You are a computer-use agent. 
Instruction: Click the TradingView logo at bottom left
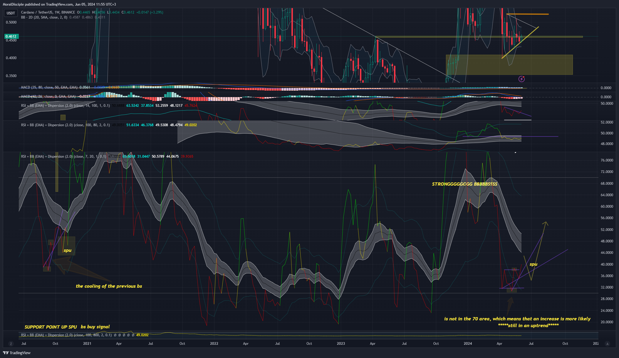[x=17, y=353]
